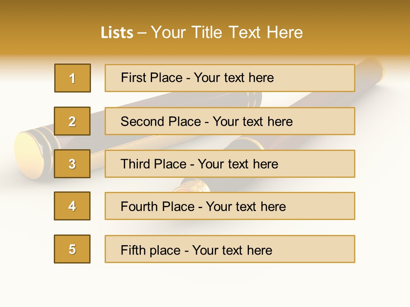Click the words Your Title Text Here
Image resolution: width=410 pixels, height=307 pixels.
coord(227,33)
